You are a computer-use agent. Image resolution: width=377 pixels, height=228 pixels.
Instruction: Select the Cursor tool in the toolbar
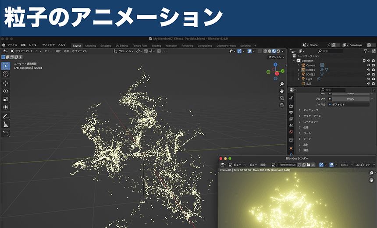tap(6, 74)
